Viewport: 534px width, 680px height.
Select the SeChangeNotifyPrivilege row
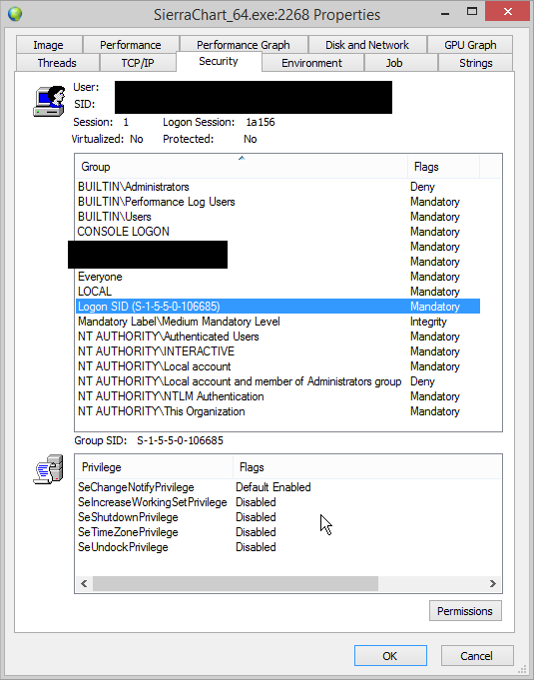coord(288,487)
